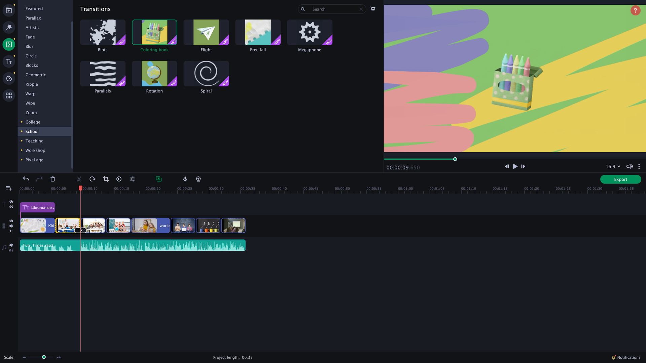Open the add track menu
This screenshot has height=363, width=646.
tap(8, 188)
